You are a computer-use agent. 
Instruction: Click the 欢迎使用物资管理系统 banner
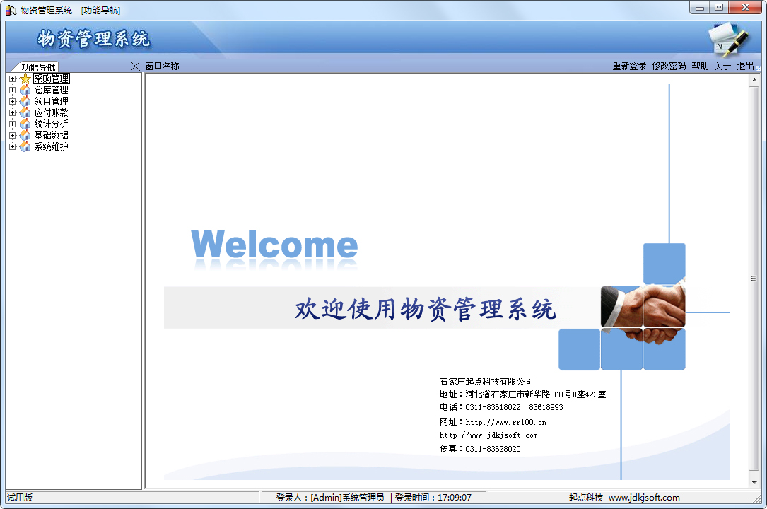tap(426, 309)
